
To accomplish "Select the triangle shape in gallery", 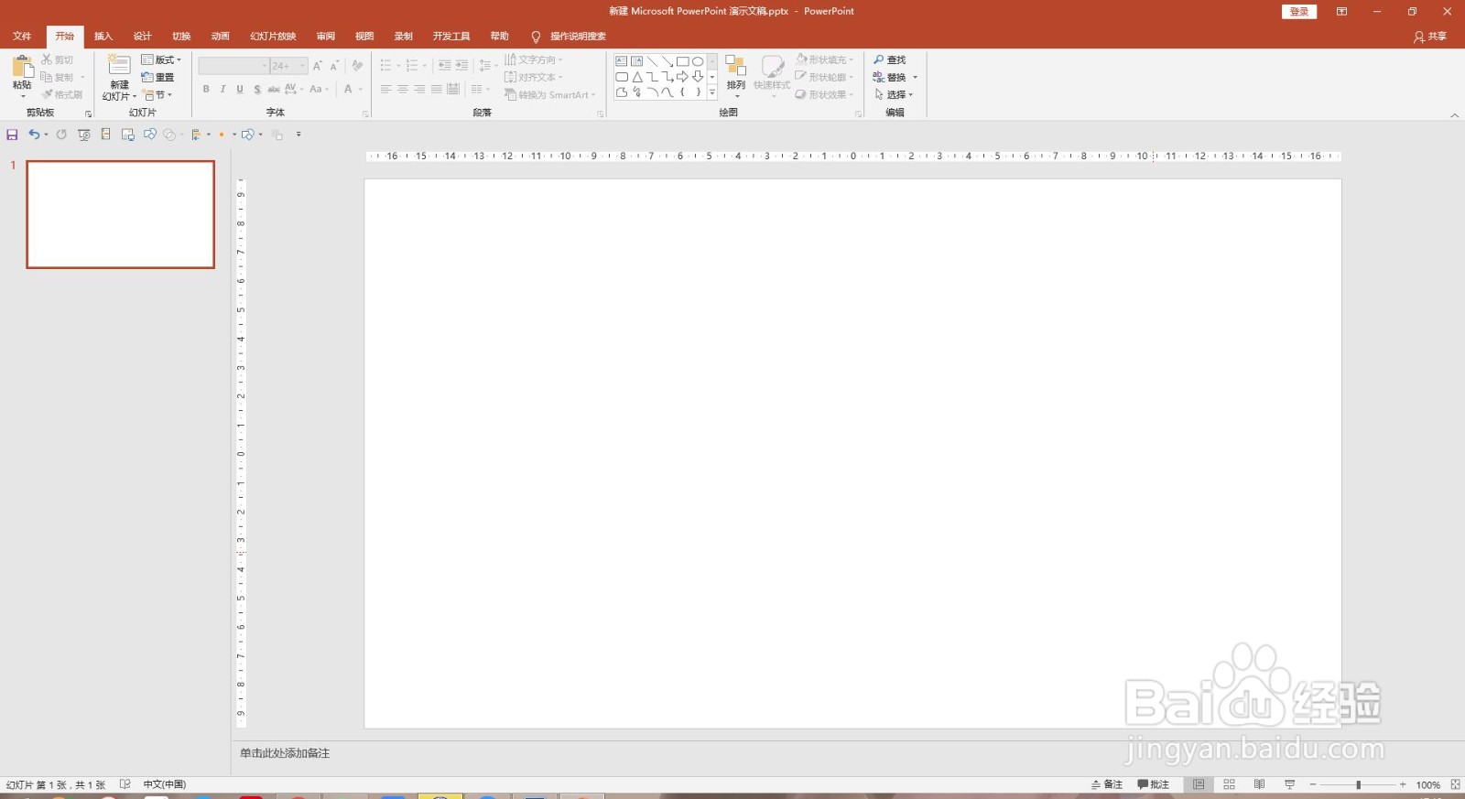I will pos(637,77).
